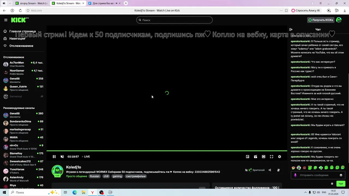This screenshot has height=196, width=349.
Task: Insert the angry red emote
Action: (304, 168)
